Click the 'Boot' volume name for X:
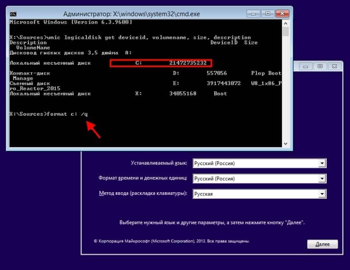 click(x=220, y=94)
